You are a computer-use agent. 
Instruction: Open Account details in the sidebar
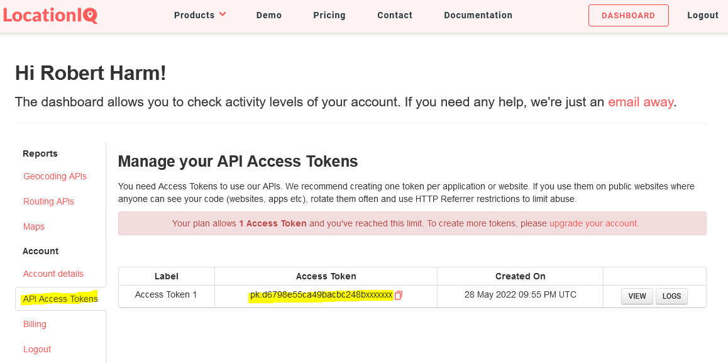[53, 274]
